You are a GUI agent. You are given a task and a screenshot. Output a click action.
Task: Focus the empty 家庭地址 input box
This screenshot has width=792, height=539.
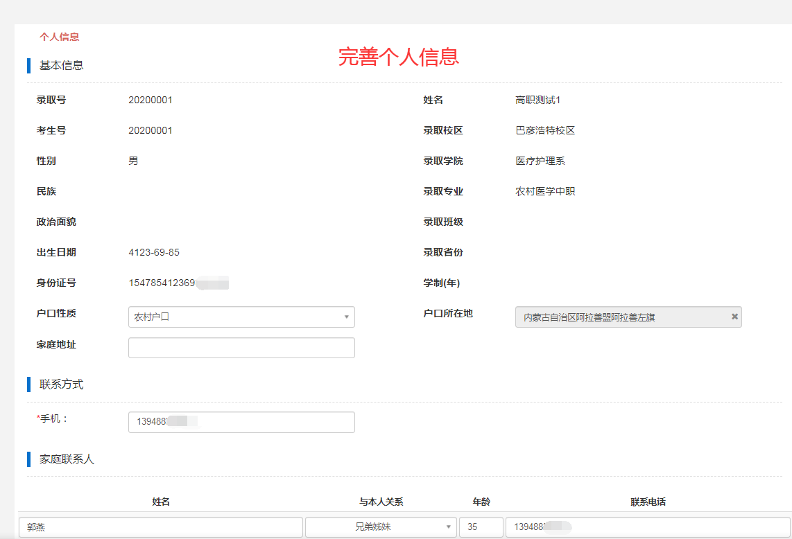click(241, 348)
